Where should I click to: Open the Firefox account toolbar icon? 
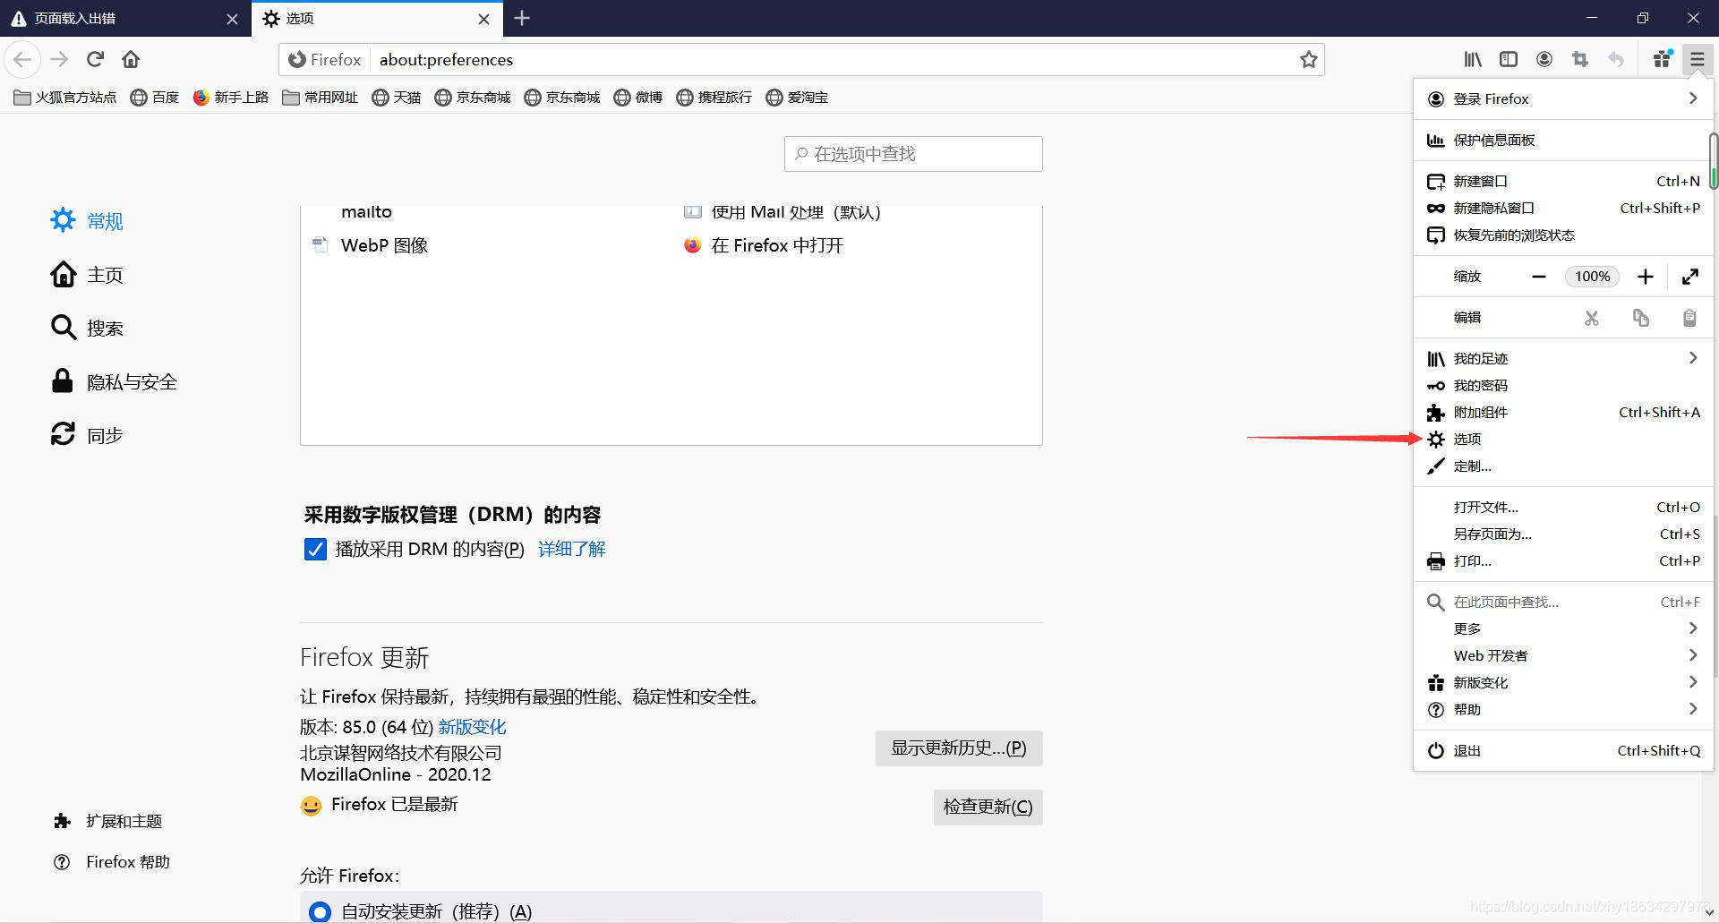(1544, 59)
